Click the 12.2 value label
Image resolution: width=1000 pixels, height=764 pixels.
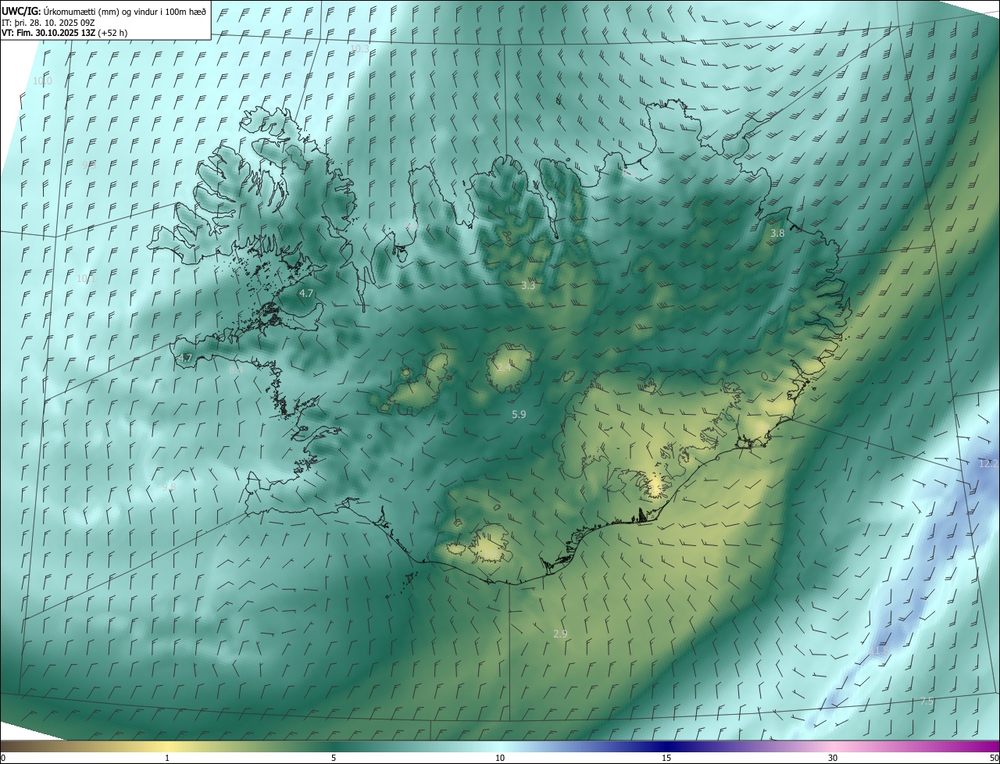coord(988,463)
